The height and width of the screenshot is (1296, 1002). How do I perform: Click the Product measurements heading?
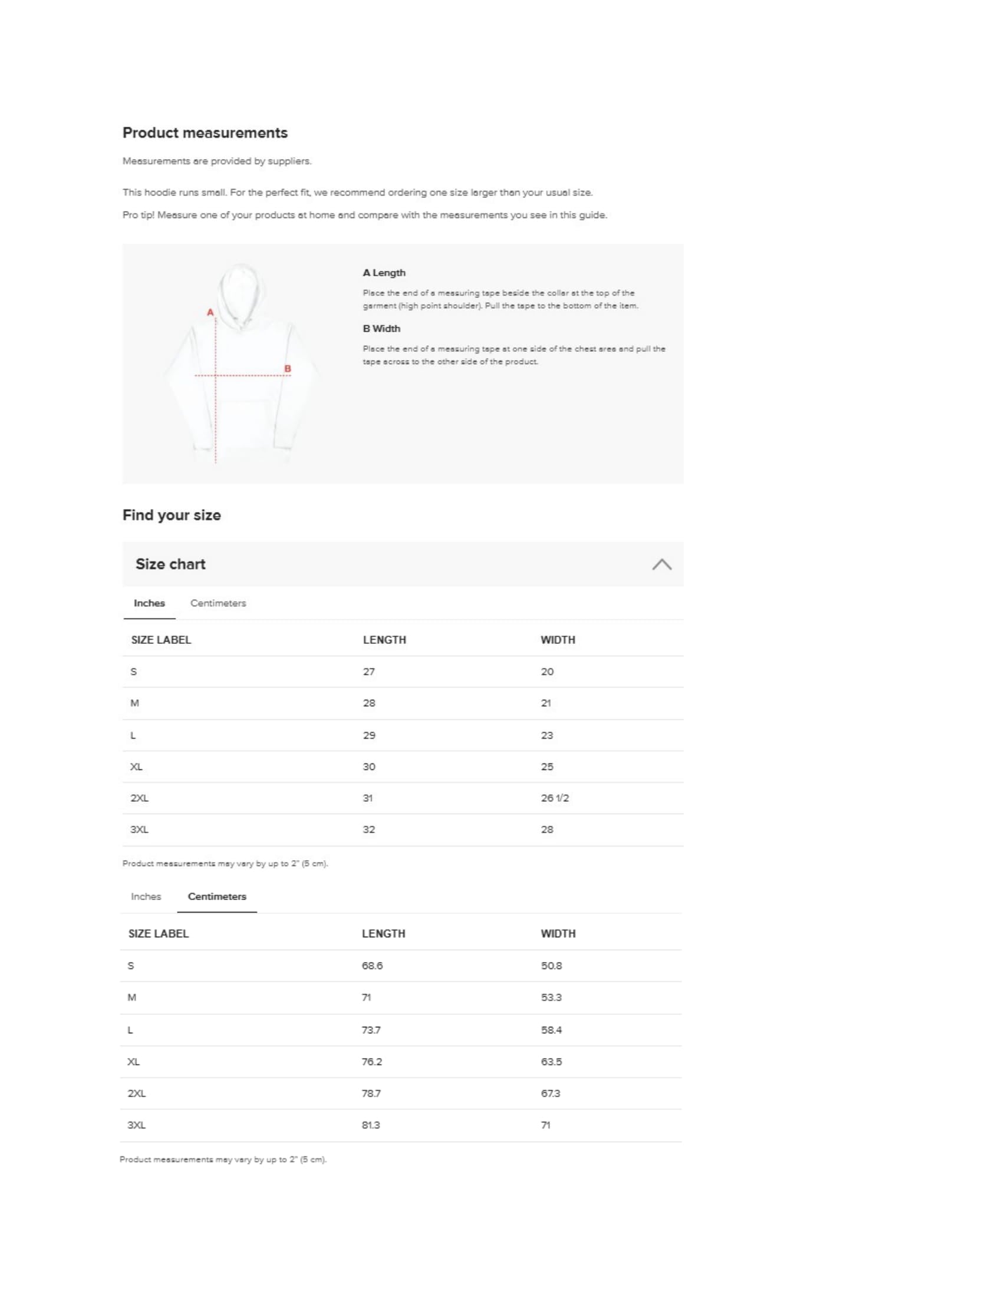205,133
